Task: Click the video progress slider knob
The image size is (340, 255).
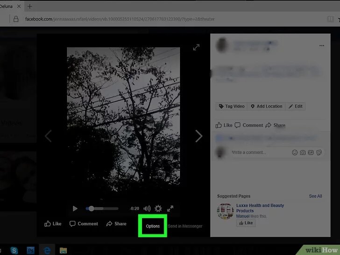Action: (91, 209)
